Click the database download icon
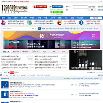The height and width of the screenshot is (103, 103). pyautogui.click(x=30, y=23)
